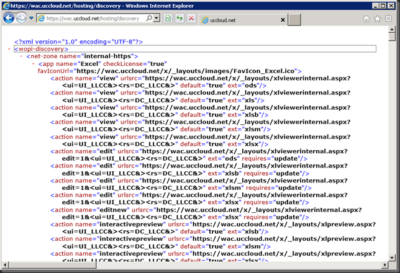Click edit action line with ext="xlsm" requires update
The width and height of the screenshot is (400, 273).
(x=199, y=184)
